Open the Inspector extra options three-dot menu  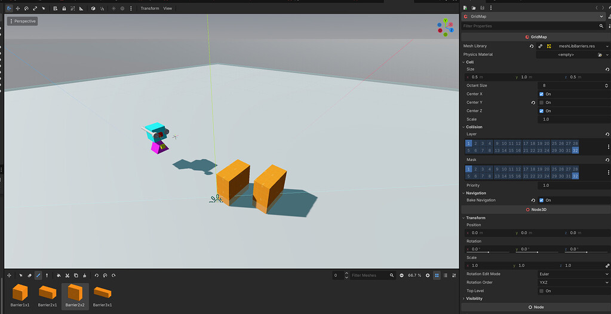(x=490, y=8)
